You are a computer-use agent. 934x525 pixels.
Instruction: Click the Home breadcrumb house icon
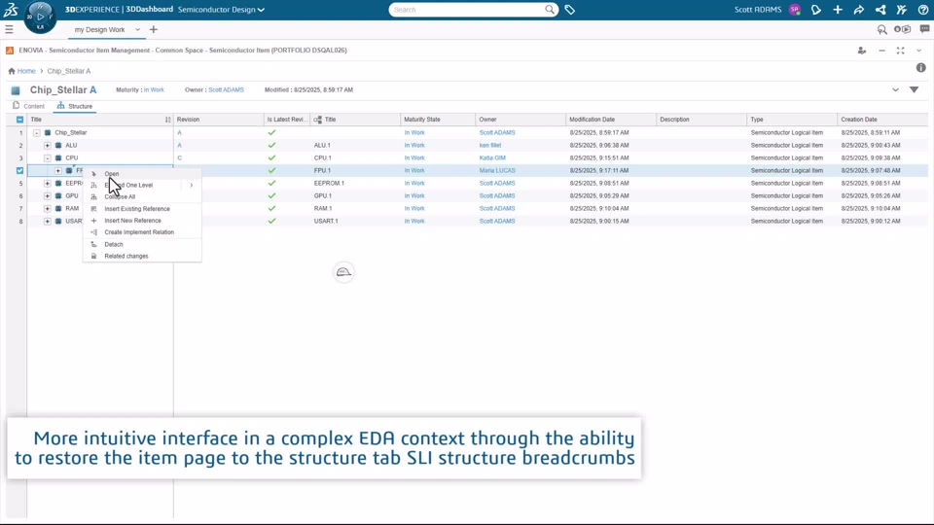[12, 71]
